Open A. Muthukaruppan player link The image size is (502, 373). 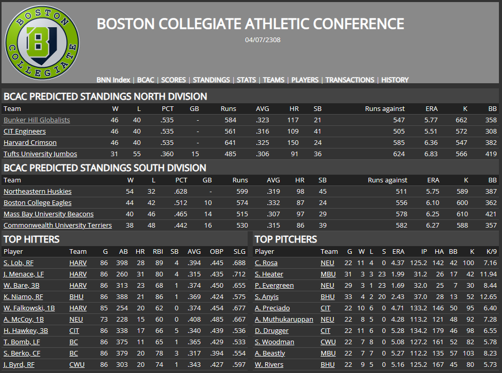[x=284, y=319]
